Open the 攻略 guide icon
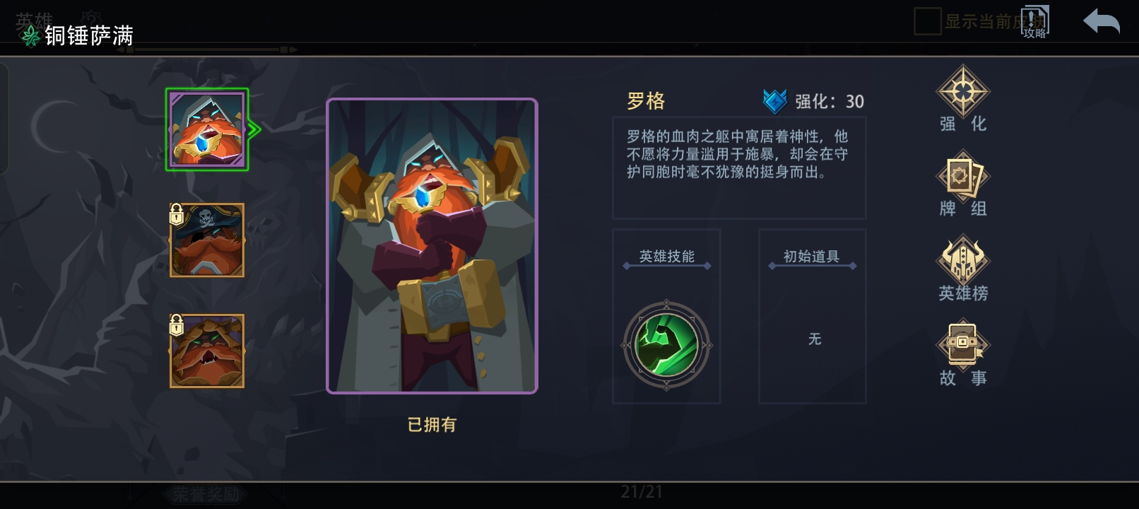1139x509 pixels. click(x=1035, y=22)
